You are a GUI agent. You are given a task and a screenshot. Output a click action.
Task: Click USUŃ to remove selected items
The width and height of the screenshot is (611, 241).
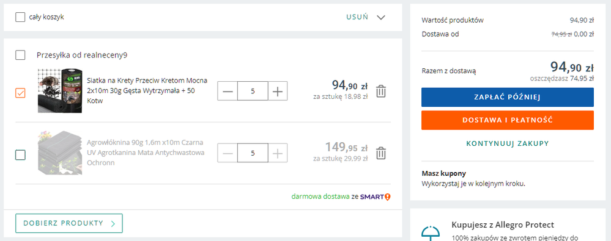357,18
